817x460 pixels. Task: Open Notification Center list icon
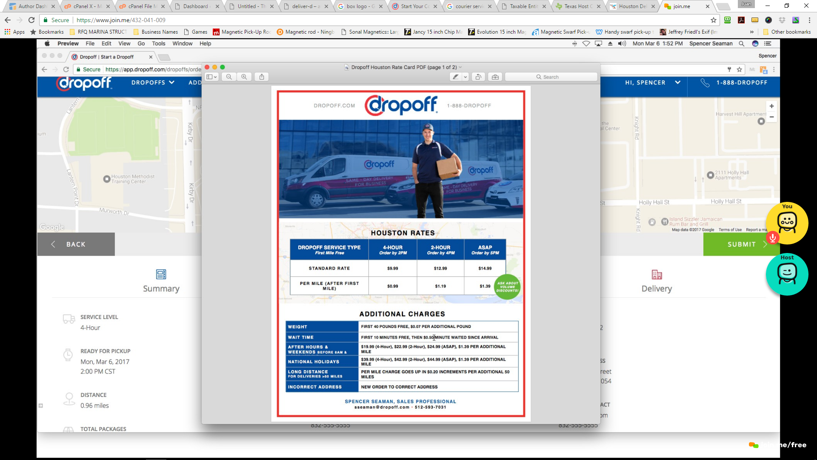pos(768,43)
